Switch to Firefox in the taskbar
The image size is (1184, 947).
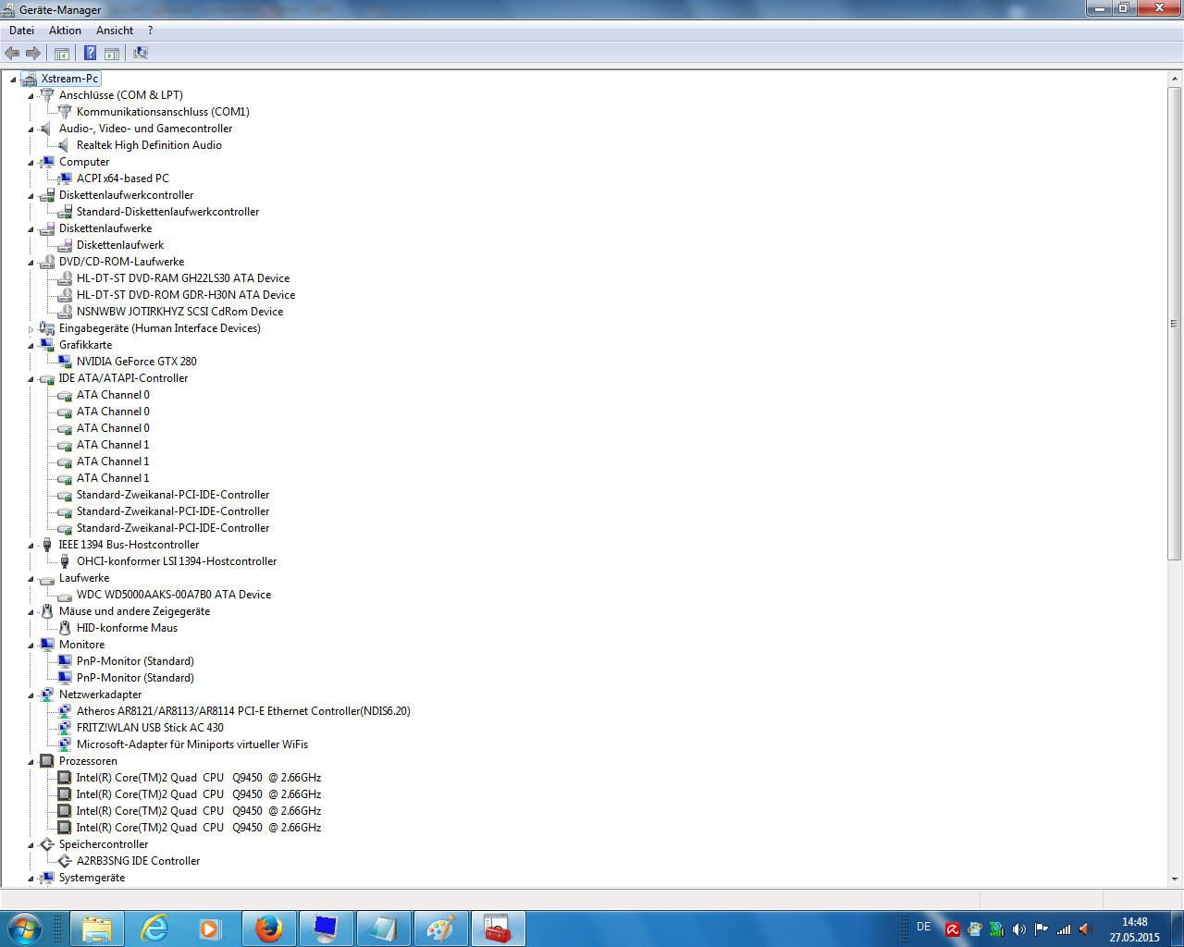tap(269, 929)
